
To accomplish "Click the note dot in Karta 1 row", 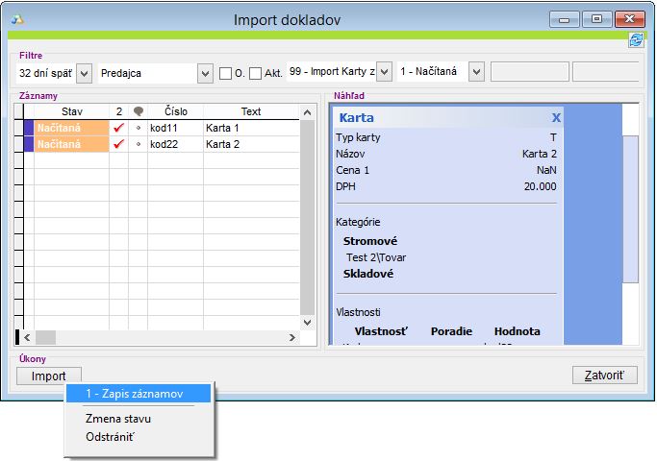I will [139, 128].
